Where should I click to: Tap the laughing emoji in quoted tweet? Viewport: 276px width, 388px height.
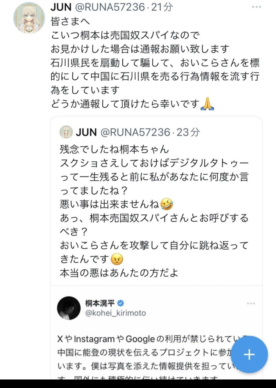[x=167, y=204]
